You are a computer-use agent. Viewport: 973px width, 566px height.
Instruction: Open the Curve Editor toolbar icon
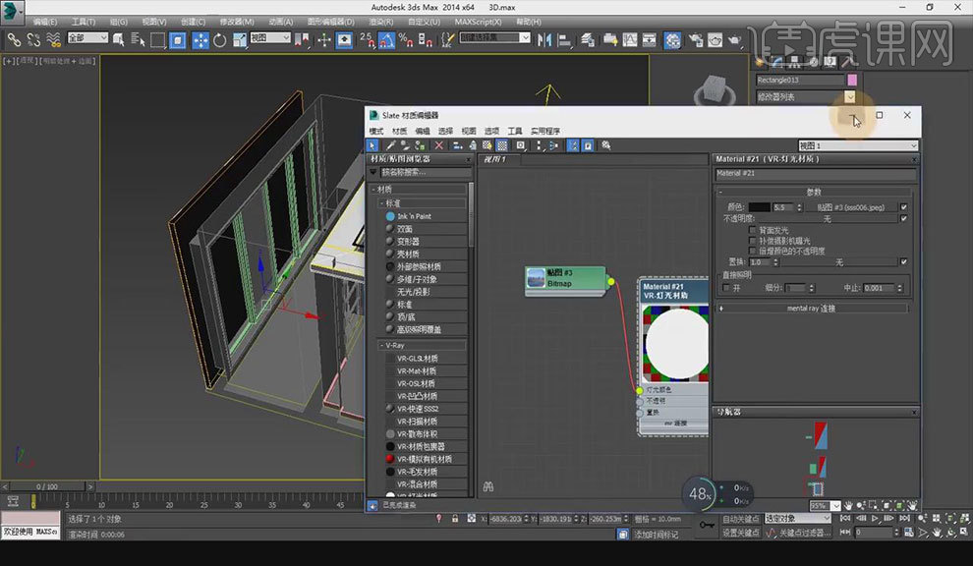630,40
